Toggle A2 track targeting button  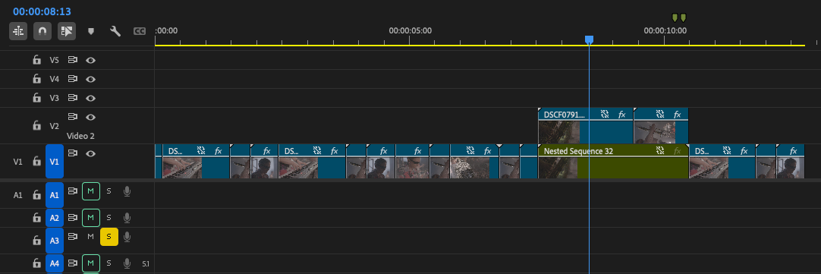[x=55, y=218]
